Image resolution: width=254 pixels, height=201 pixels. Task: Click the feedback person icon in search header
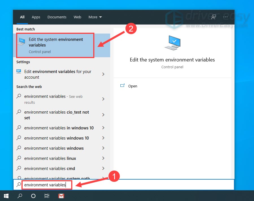click(214, 17)
